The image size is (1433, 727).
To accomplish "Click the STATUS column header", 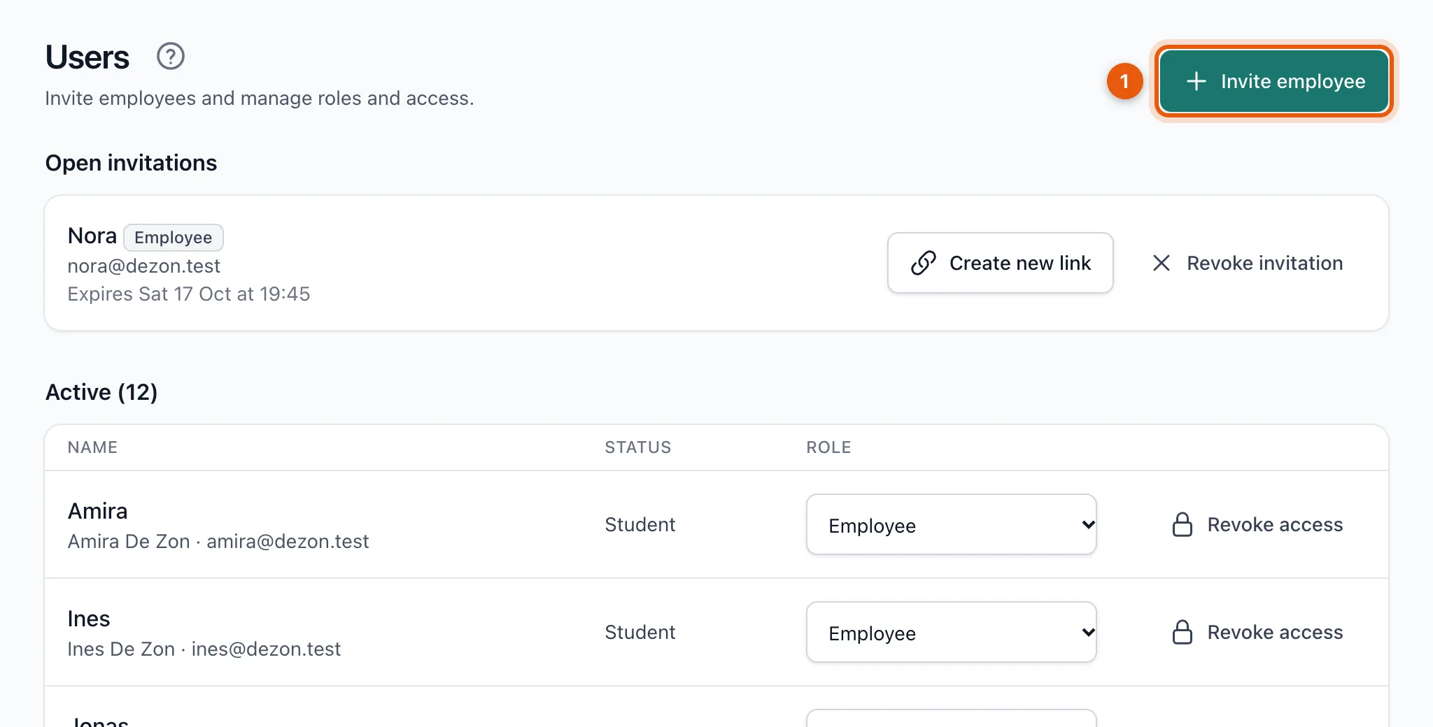I will click(638, 447).
